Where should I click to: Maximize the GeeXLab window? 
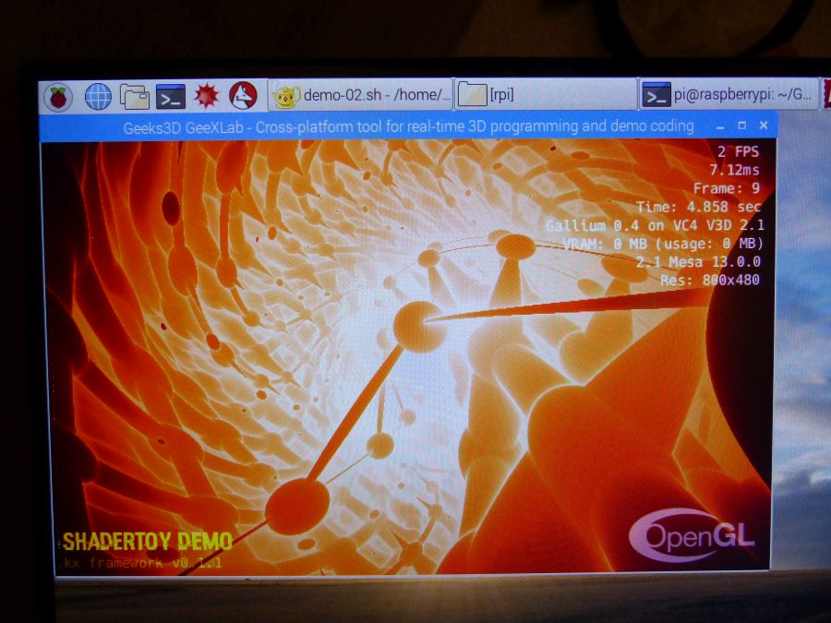tap(742, 126)
